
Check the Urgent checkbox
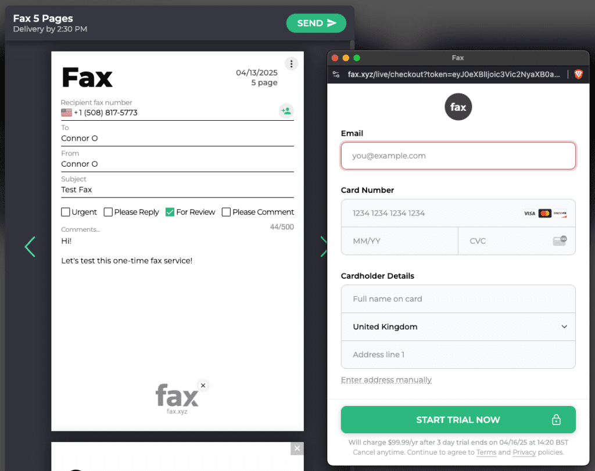tap(66, 212)
